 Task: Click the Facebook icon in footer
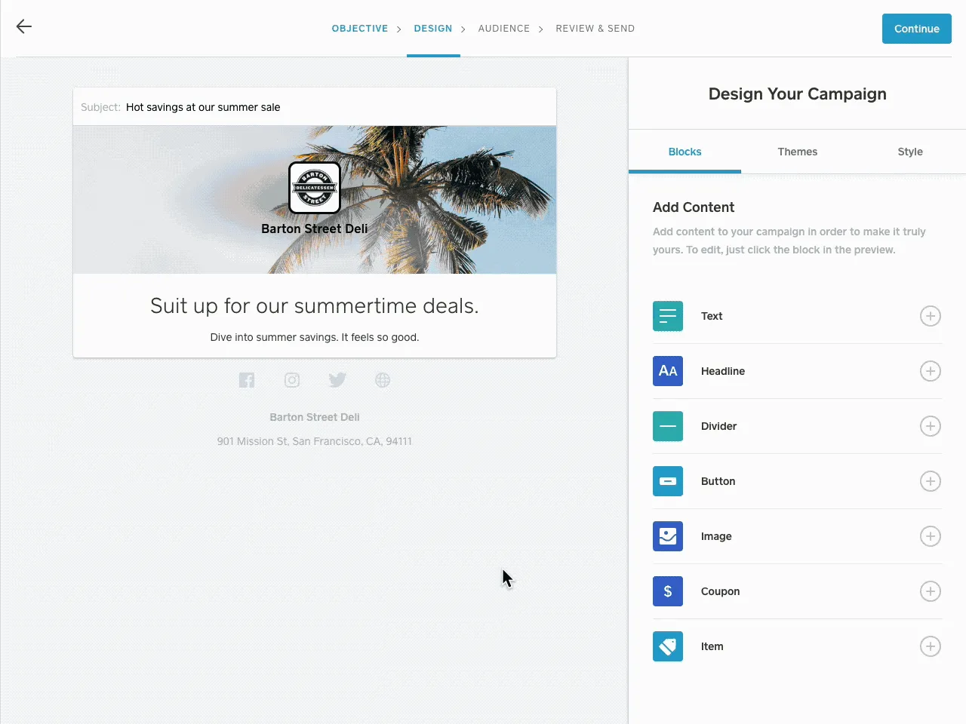(x=247, y=380)
